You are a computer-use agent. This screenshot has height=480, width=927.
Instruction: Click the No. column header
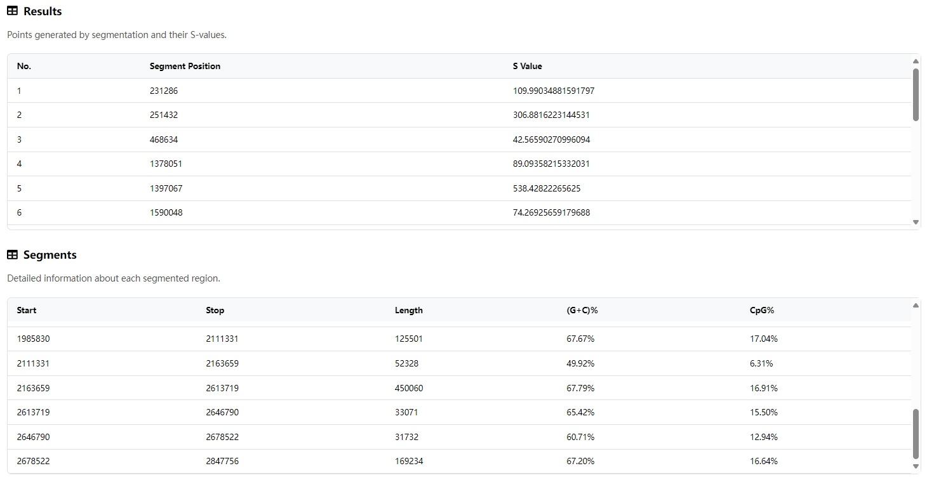point(24,66)
